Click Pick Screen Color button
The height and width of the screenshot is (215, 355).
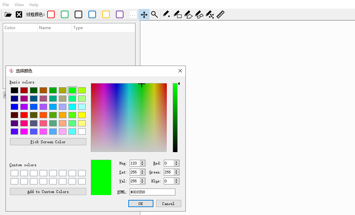[48, 142]
